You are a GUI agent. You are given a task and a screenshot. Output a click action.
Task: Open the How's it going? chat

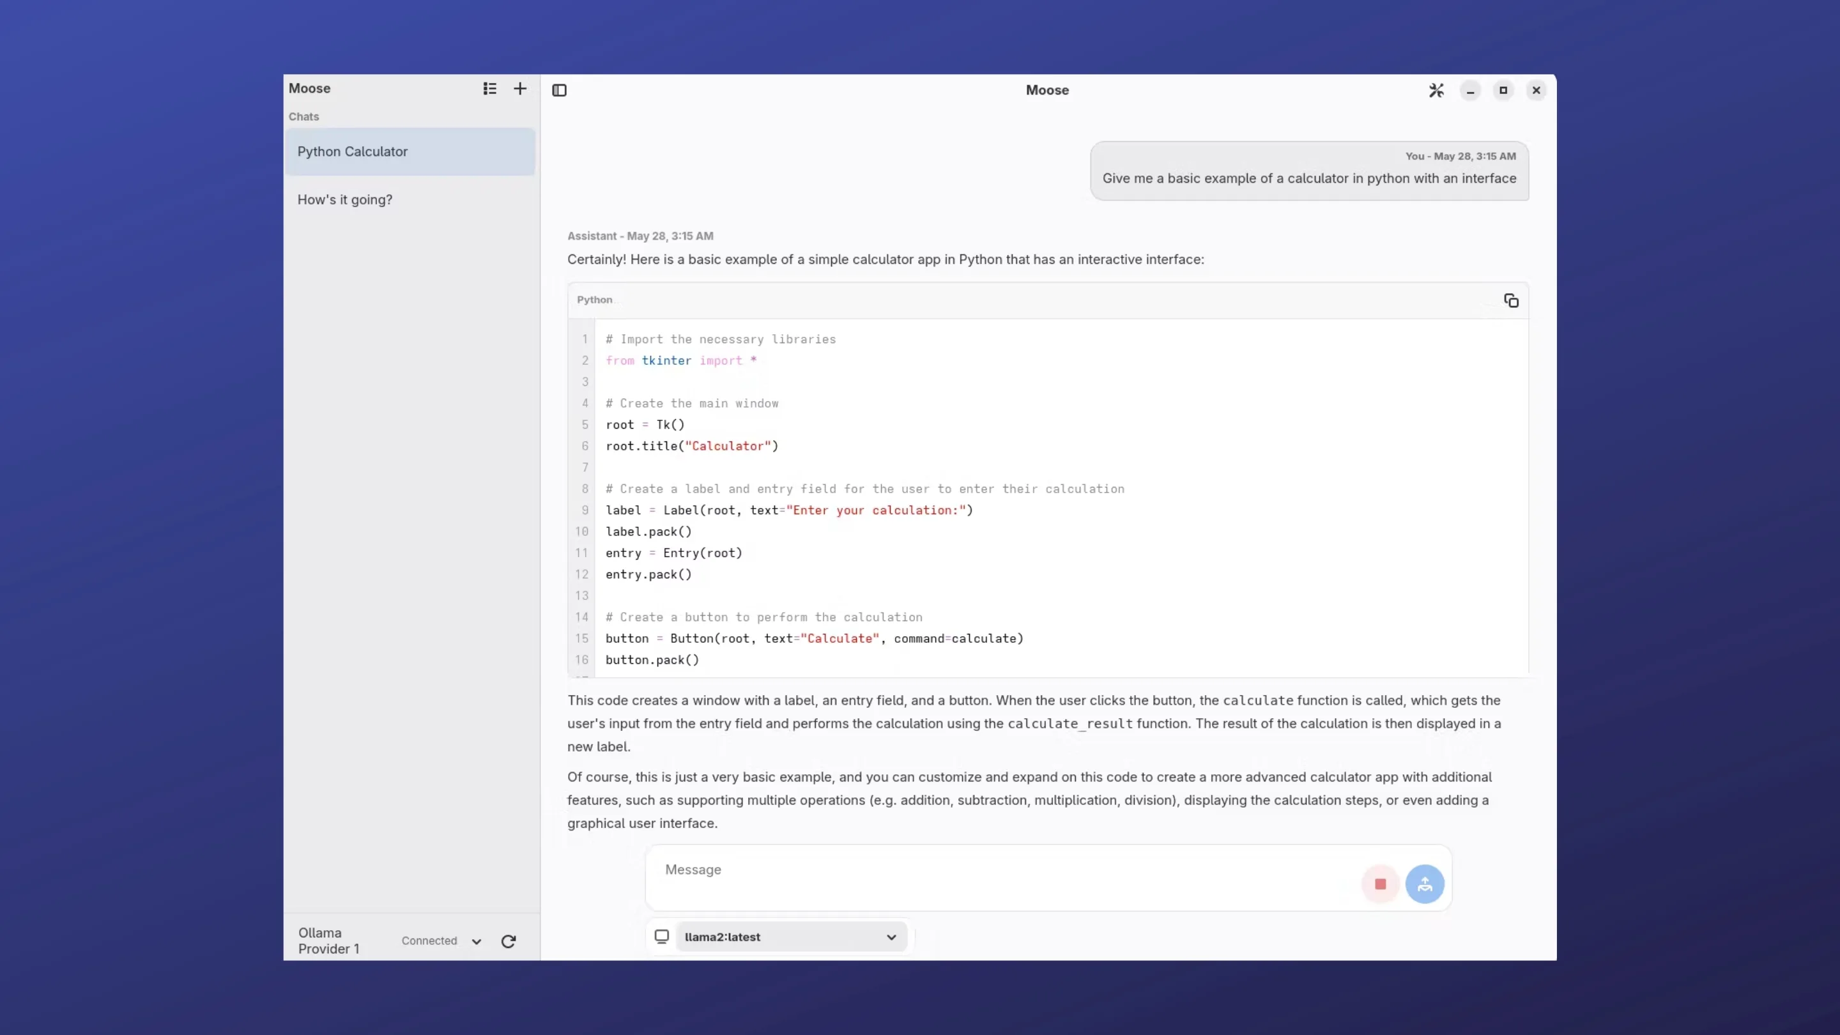pyautogui.click(x=410, y=200)
